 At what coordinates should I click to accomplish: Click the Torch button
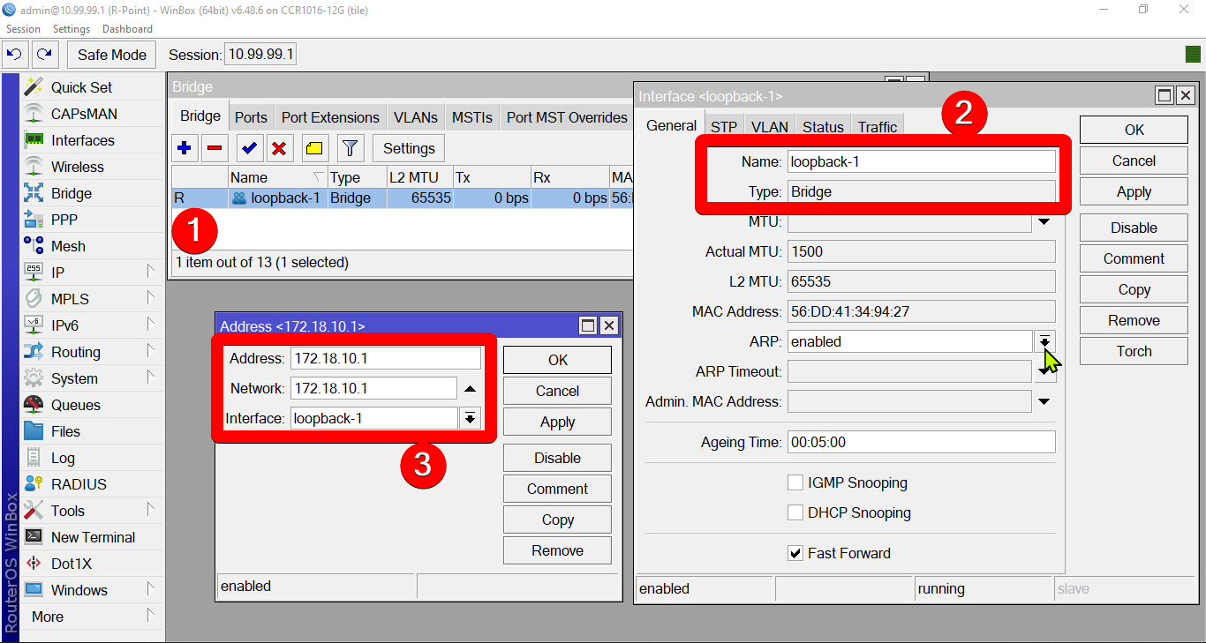1134,351
